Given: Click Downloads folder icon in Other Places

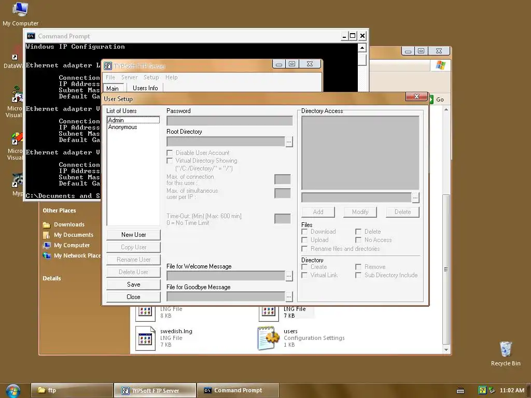Looking at the screenshot, I should tap(46, 225).
